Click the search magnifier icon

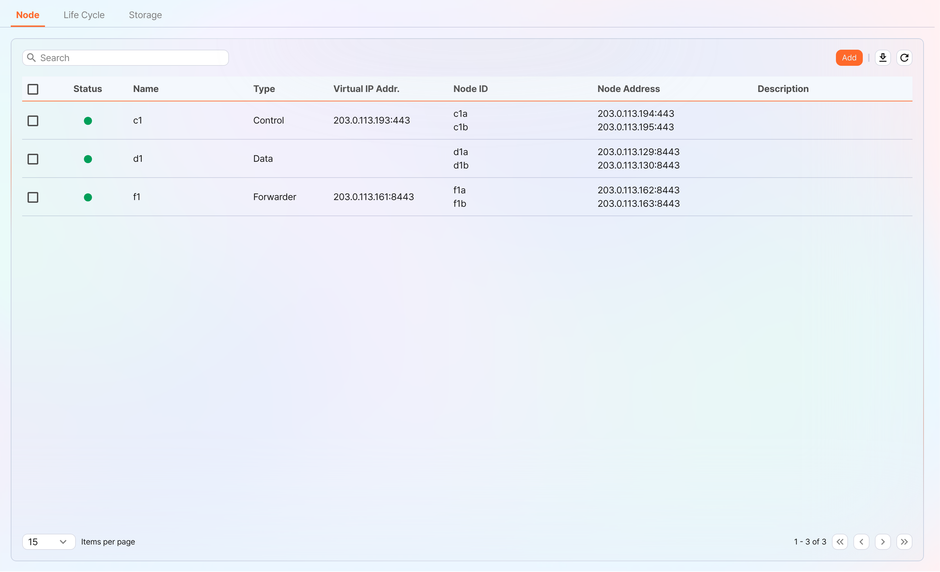point(32,58)
